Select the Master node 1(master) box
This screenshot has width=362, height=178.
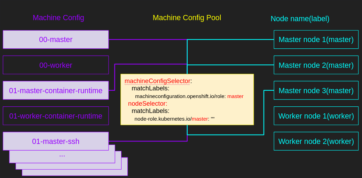tap(316, 40)
